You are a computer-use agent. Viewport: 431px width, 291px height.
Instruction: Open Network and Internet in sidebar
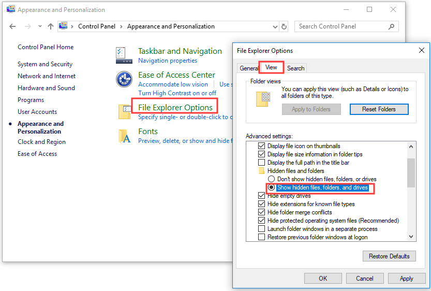tap(47, 76)
